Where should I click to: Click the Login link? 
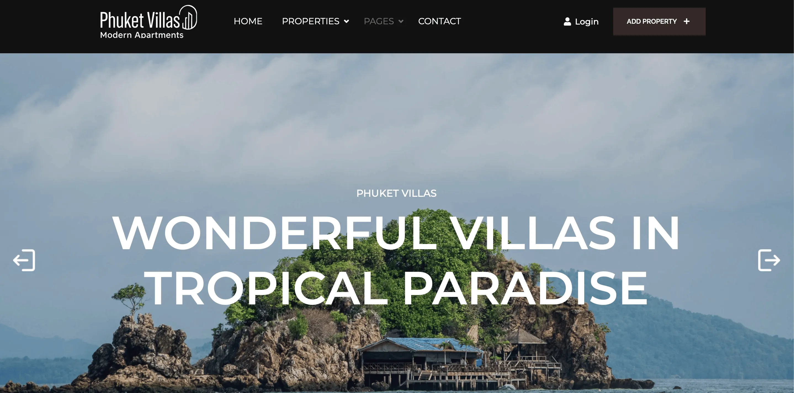tap(586, 22)
